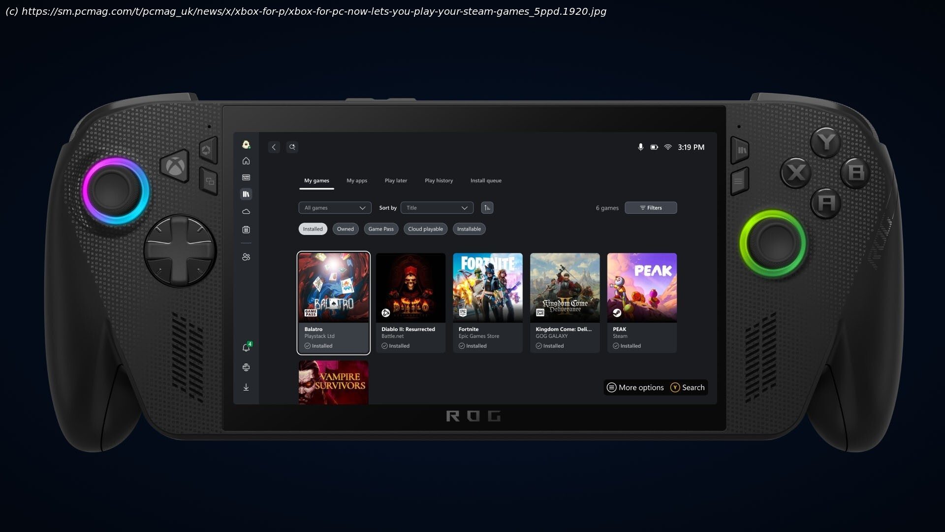Click the Battle.net badge on Diablo II

pyautogui.click(x=386, y=313)
